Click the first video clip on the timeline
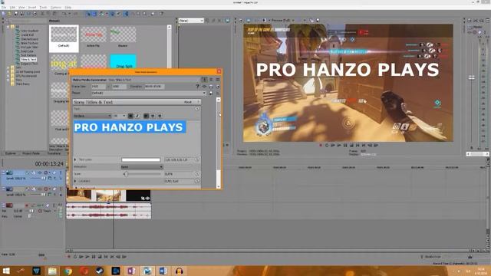Screen dimensions: 491x276 coord(79,195)
